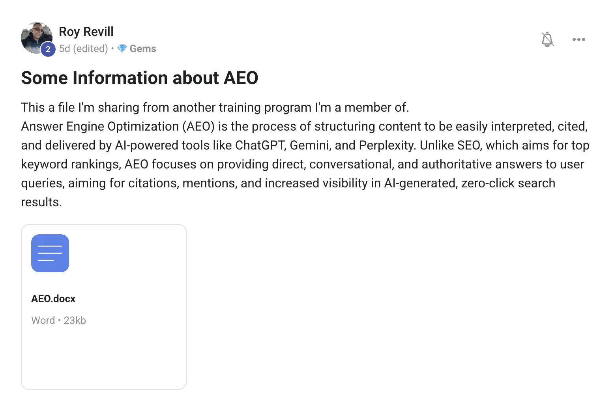The height and width of the screenshot is (400, 614).
Task: Click the 5d post timestamp
Action: click(x=64, y=49)
